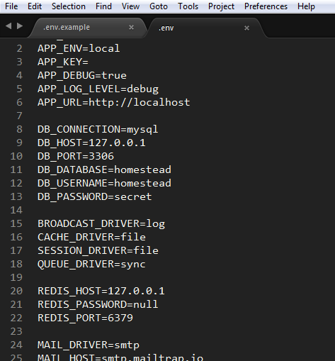Click line number 13 in the gutter
Screen dimensions: 335x361
pos(16,196)
